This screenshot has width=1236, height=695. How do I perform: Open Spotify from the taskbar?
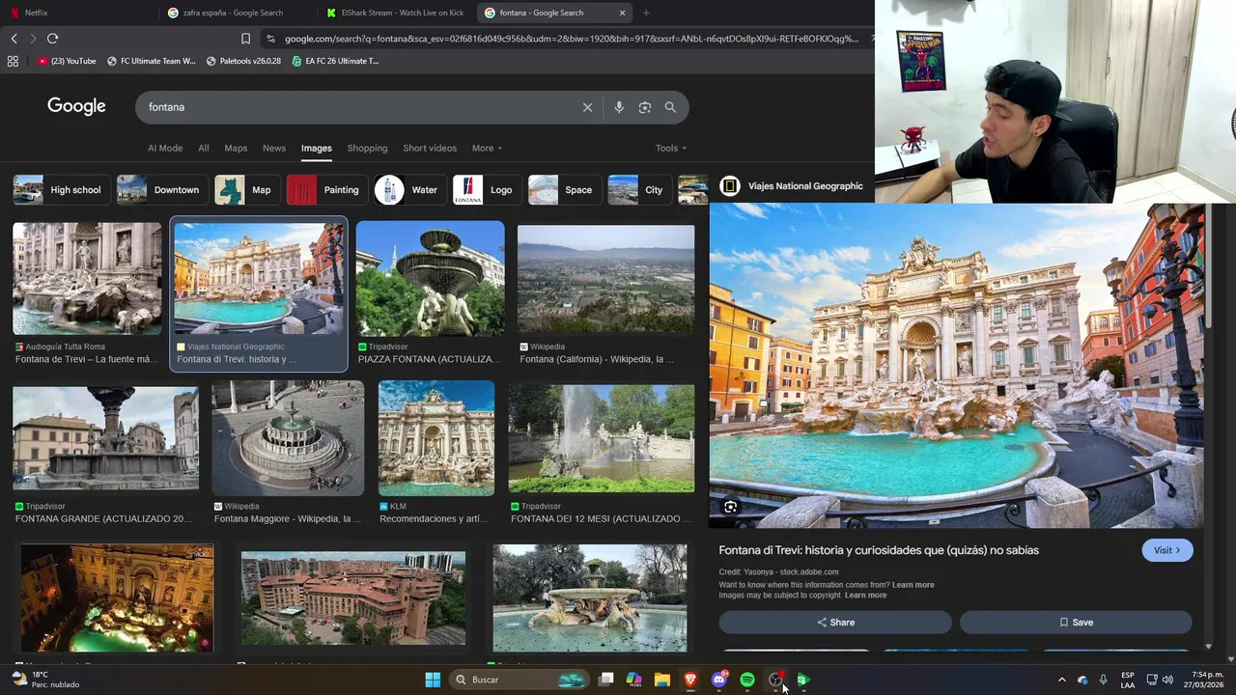click(747, 680)
